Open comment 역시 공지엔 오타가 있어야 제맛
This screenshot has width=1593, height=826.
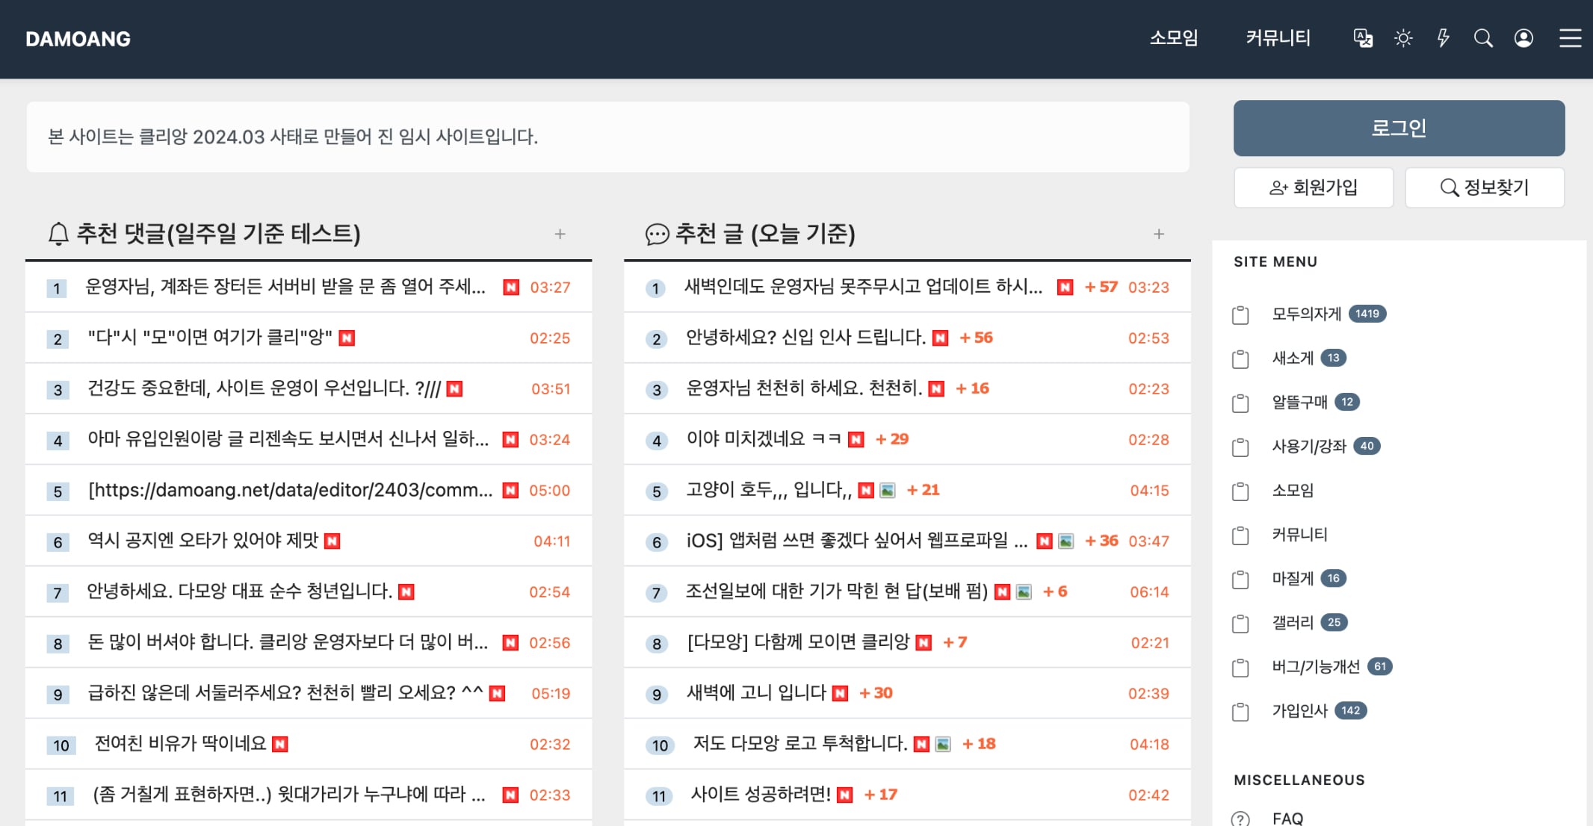(x=203, y=541)
